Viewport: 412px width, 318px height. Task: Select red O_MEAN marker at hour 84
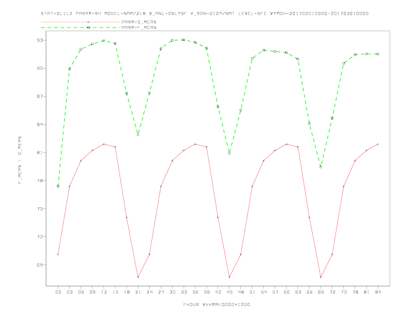tap(378, 144)
